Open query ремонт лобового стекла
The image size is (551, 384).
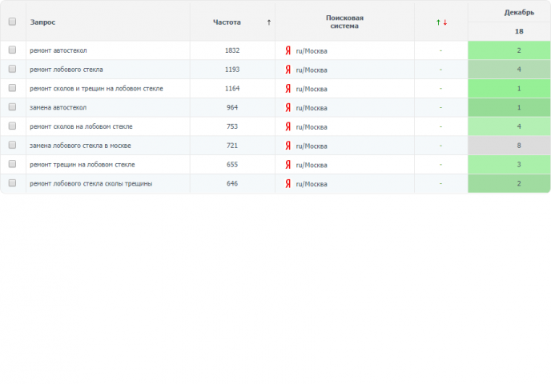(x=66, y=70)
